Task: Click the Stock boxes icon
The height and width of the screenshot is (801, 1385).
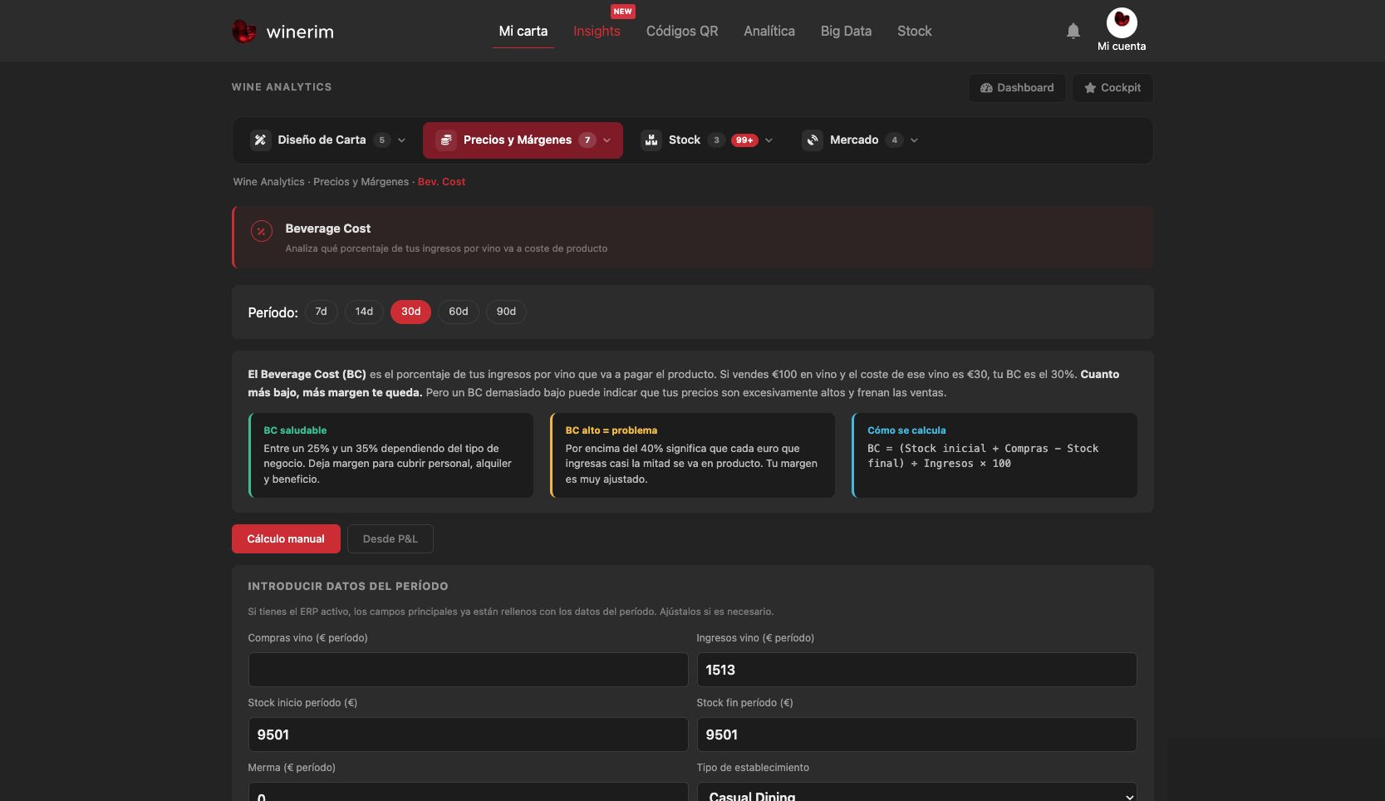Action: (651, 140)
